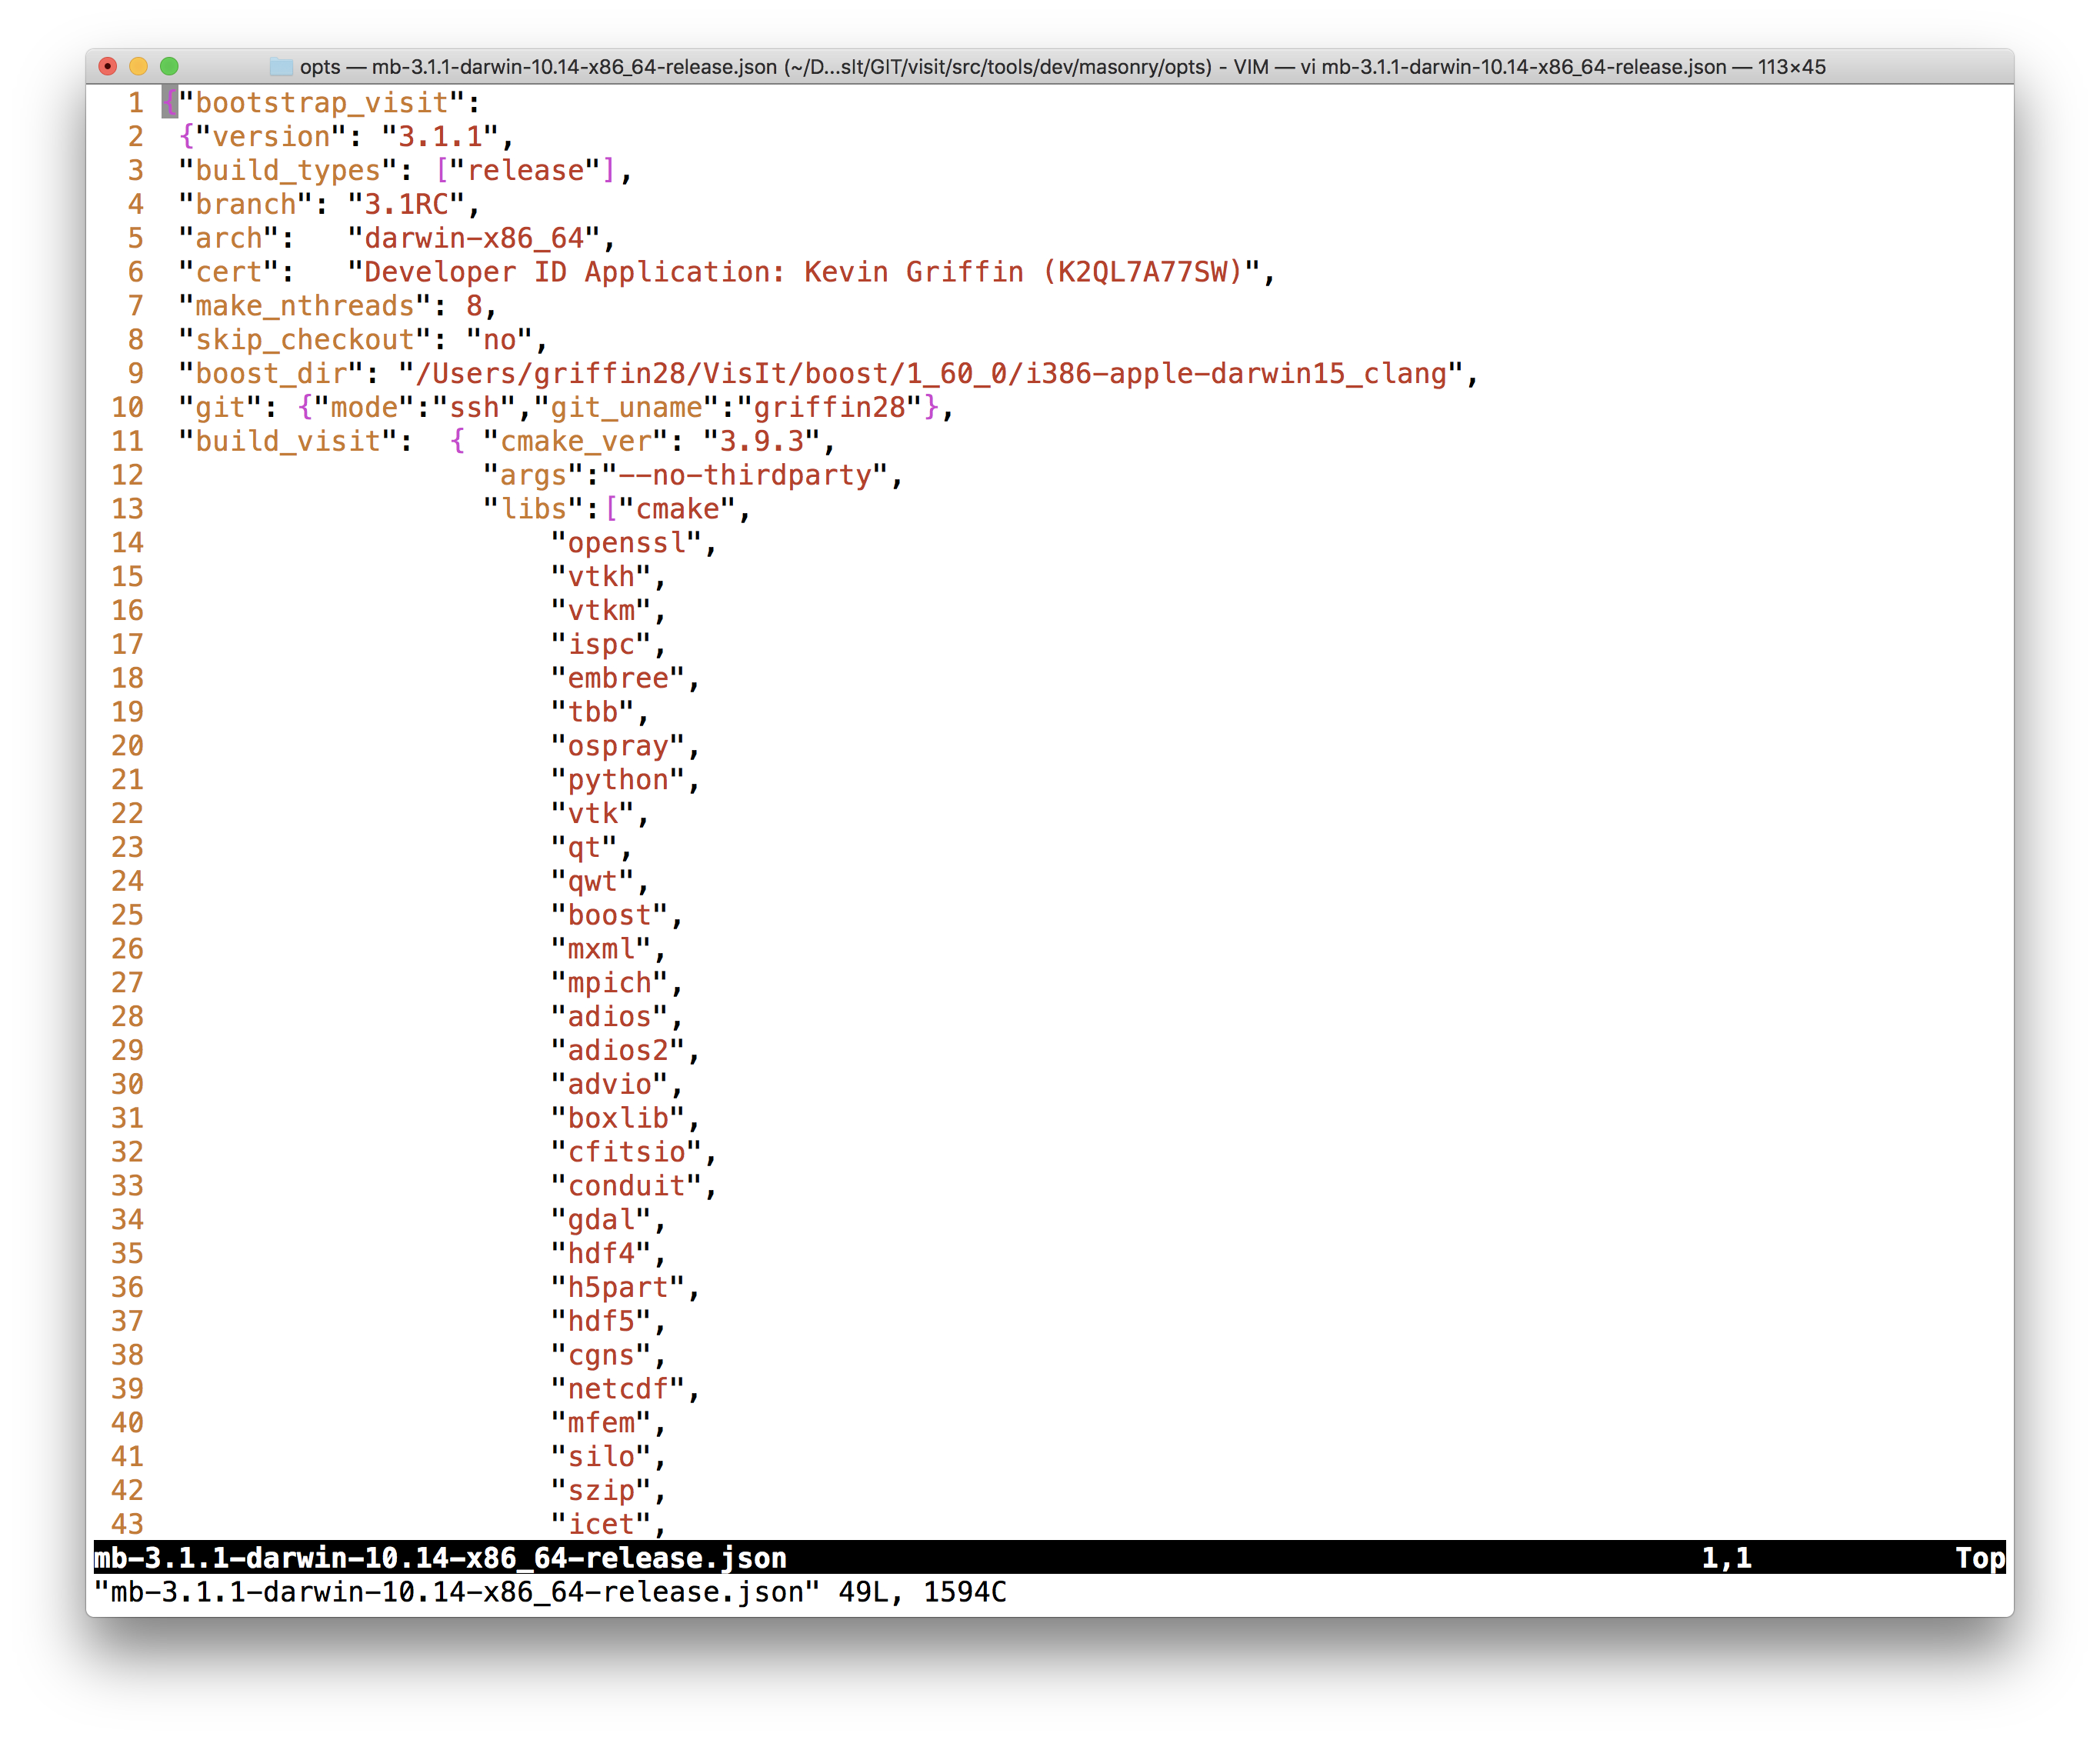Click the "tbb" library entry

coord(592,712)
